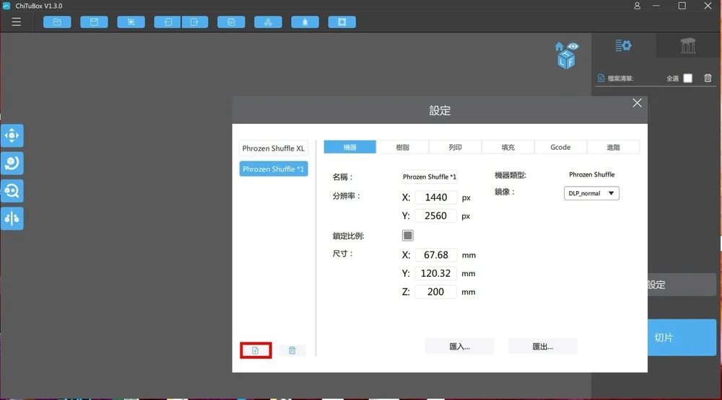This screenshot has height=400, width=722.
Task: Click the open file folder toolbar icon
Action: pos(57,22)
